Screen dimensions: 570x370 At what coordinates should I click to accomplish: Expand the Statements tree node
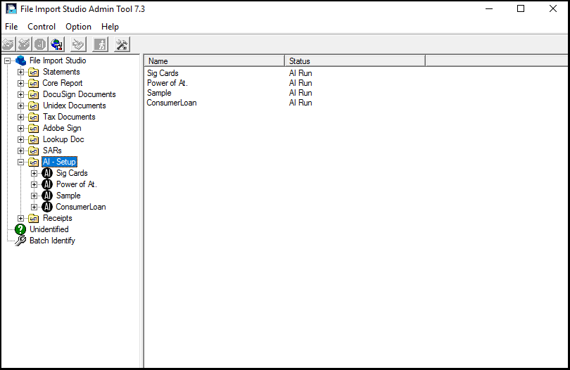coord(20,72)
